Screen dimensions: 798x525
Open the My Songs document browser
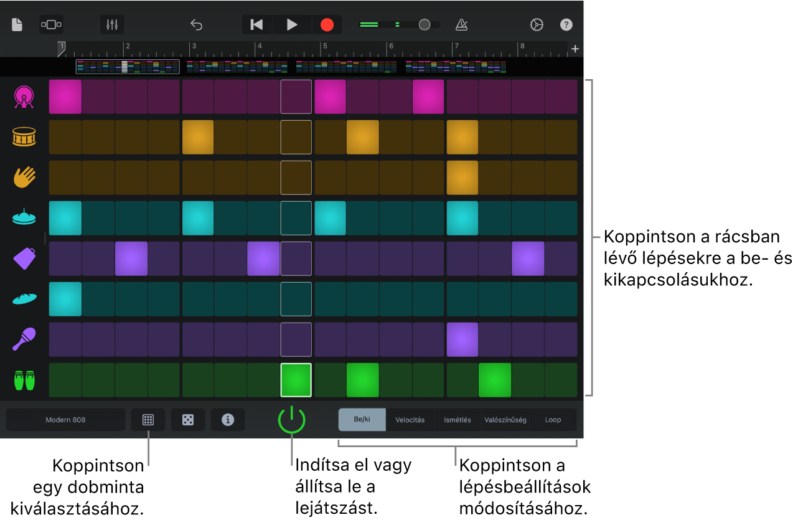pyautogui.click(x=17, y=25)
